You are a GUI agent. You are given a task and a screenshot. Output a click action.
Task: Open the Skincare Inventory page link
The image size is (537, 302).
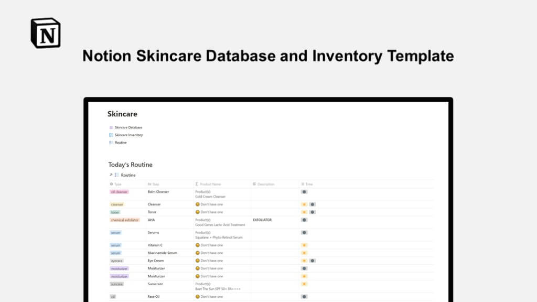[129, 135]
